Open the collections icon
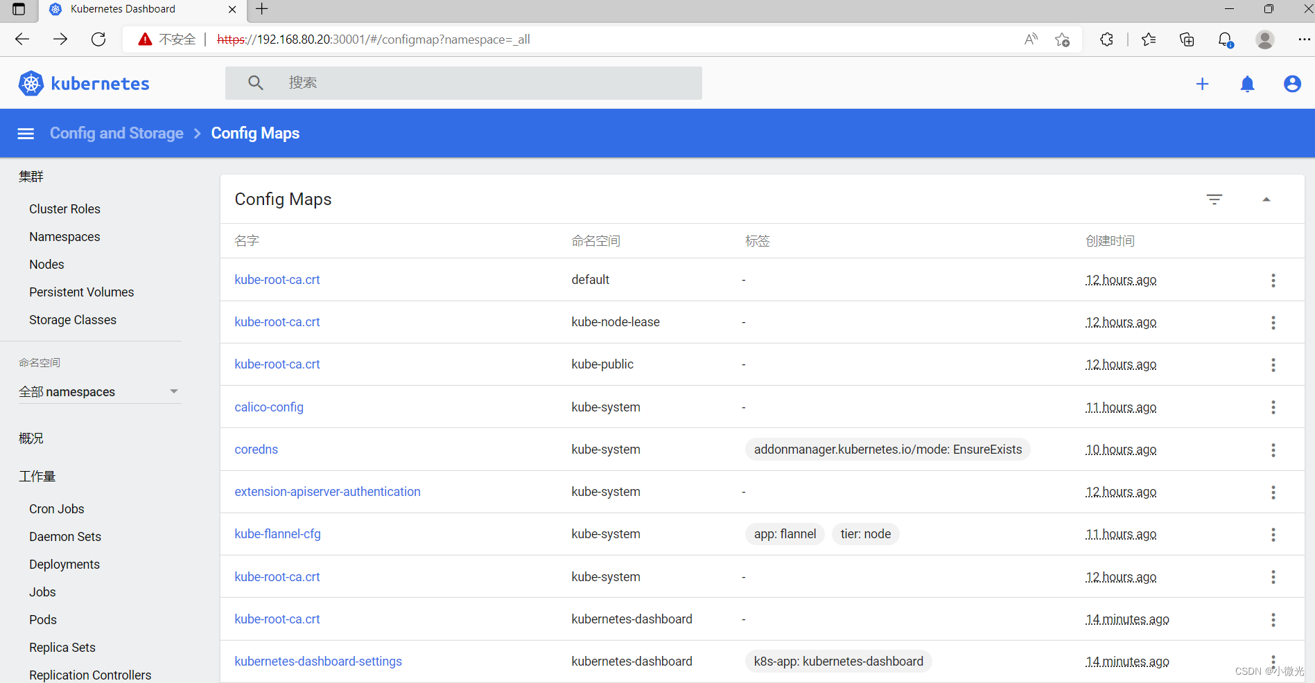Screen dimensions: 1315x683 click(1187, 39)
